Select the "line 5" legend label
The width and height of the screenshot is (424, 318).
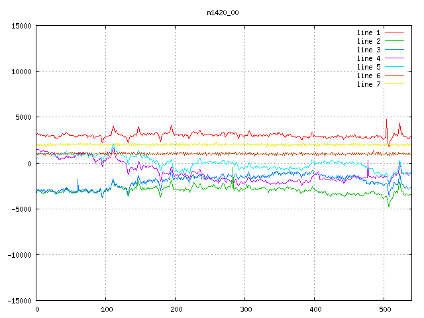[x=368, y=67]
